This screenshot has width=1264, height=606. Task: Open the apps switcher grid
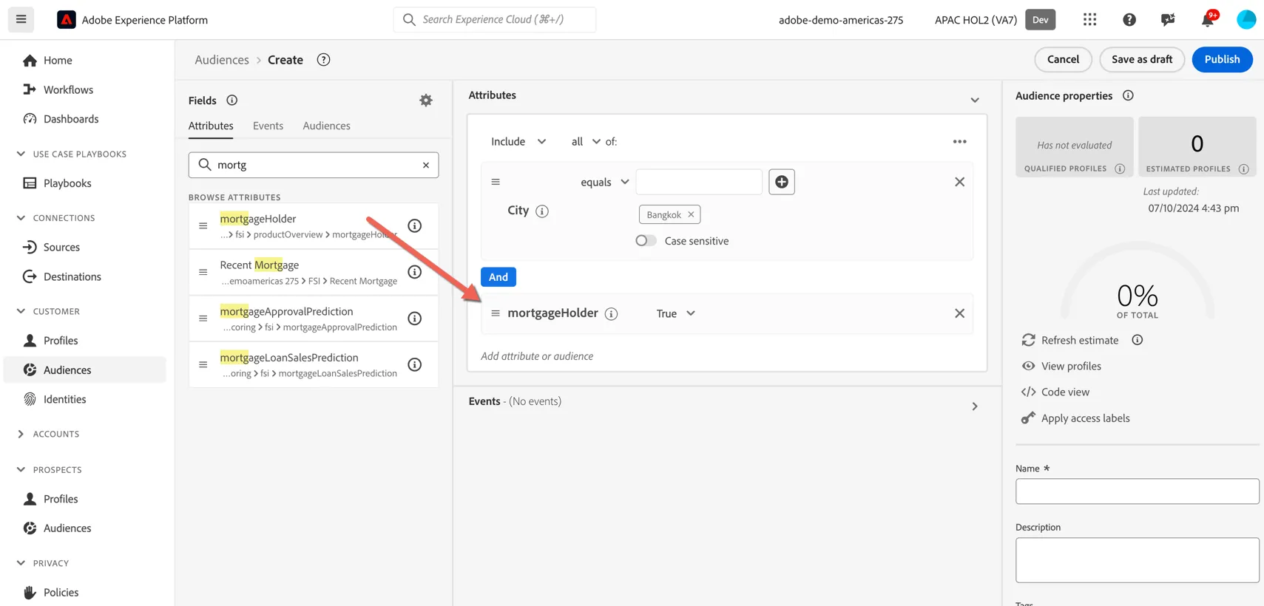coord(1090,20)
